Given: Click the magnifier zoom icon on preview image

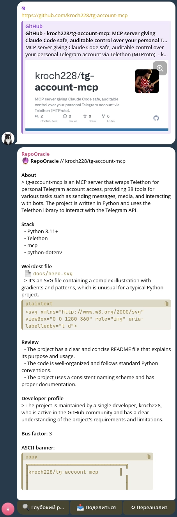Looking at the screenshot, I should (160, 68).
